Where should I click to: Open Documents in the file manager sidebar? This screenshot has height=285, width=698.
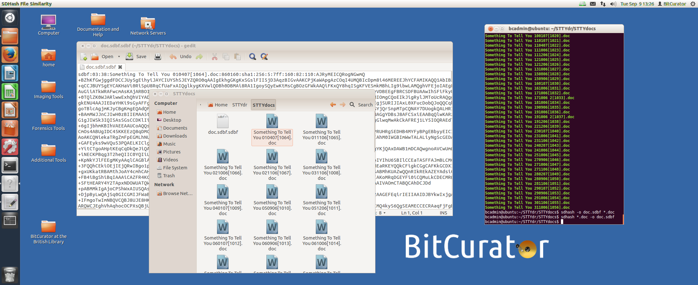[x=175, y=128]
